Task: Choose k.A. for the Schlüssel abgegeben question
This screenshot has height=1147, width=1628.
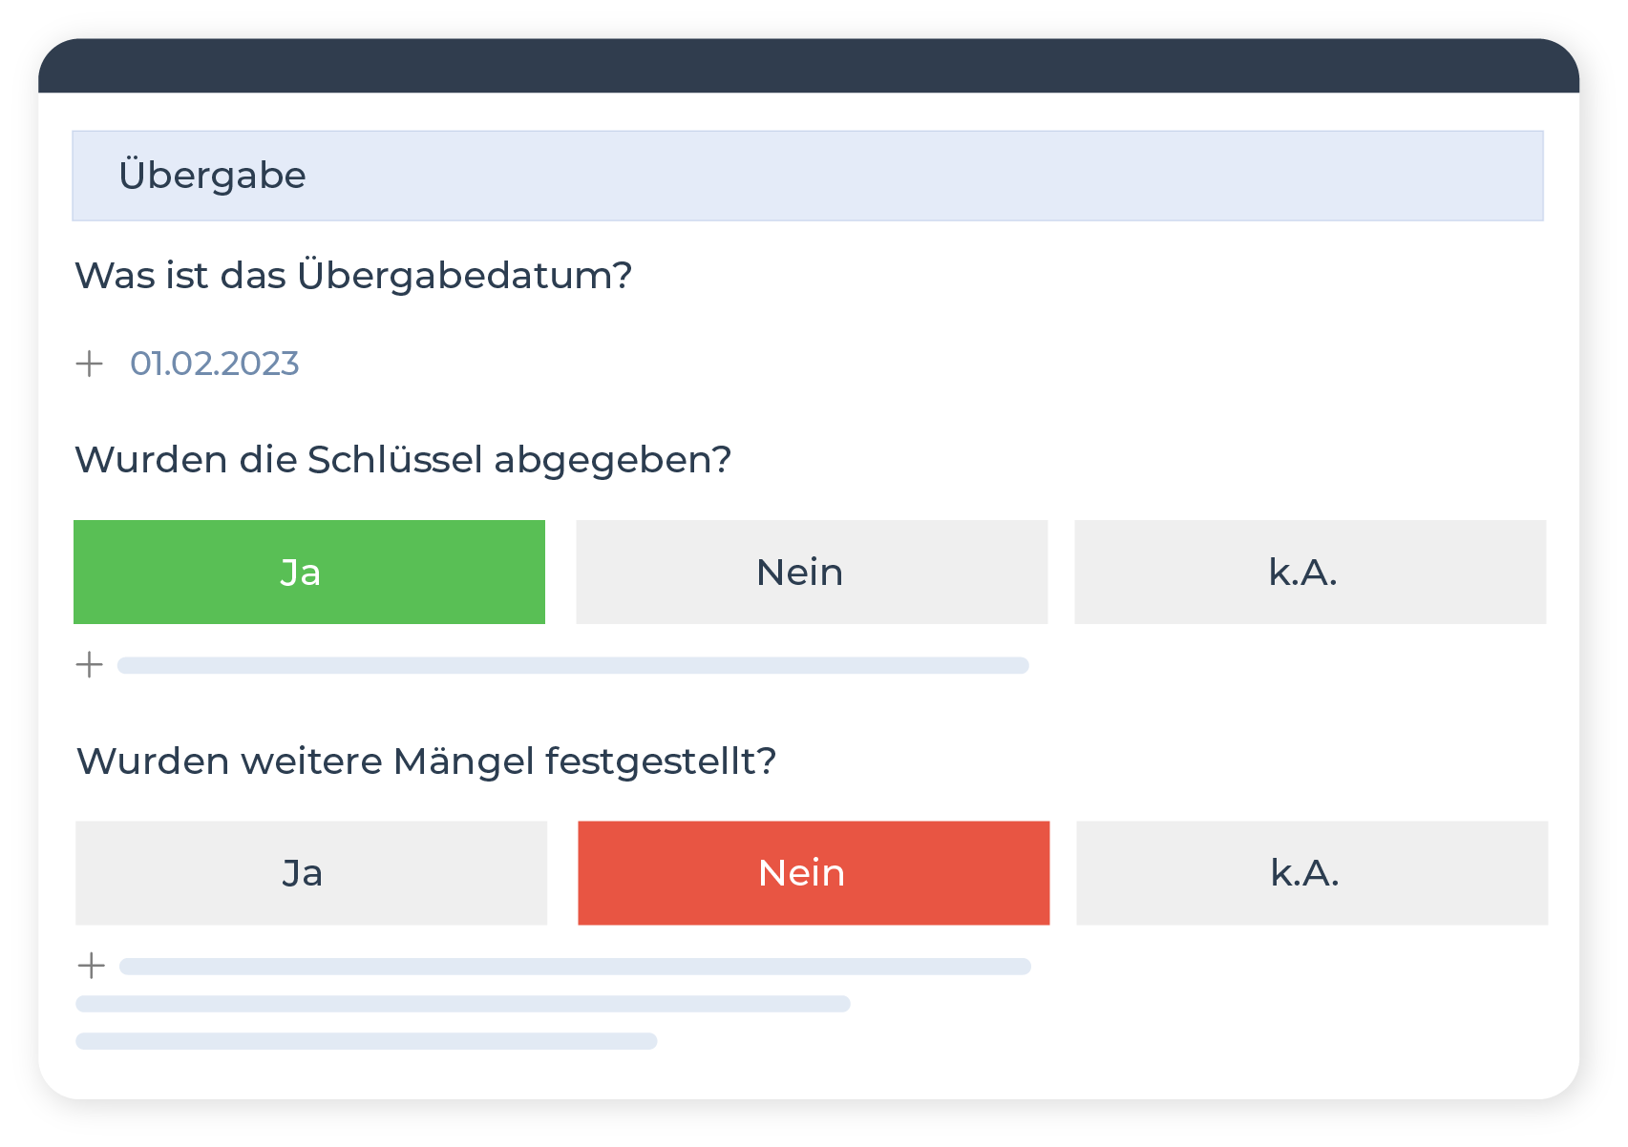Action: tap(1310, 572)
